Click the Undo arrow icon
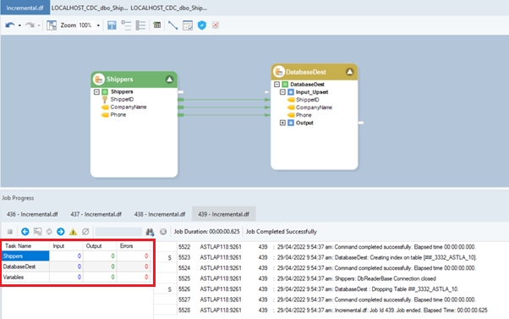Screen dimensions: 509x319 pyautogui.click(x=10, y=25)
